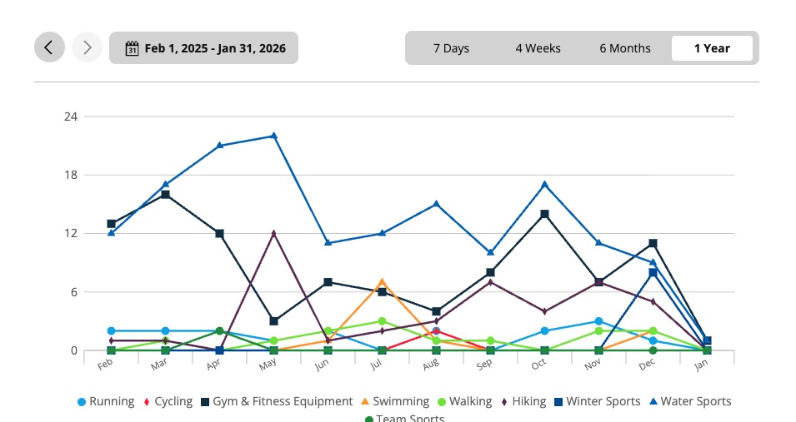Toggle Team Sports legend entry

[x=369, y=419]
